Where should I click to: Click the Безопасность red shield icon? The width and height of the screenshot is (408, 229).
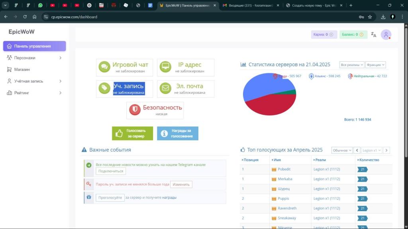pos(135,110)
